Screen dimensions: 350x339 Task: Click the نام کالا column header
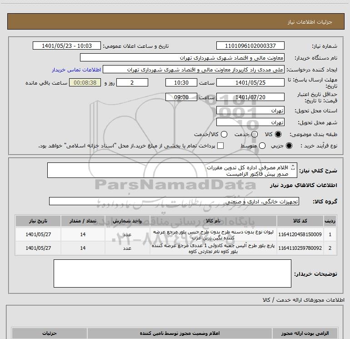[x=213, y=221]
